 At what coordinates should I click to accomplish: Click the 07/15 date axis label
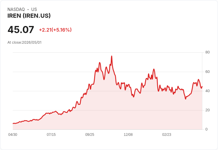(x=51, y=135)
